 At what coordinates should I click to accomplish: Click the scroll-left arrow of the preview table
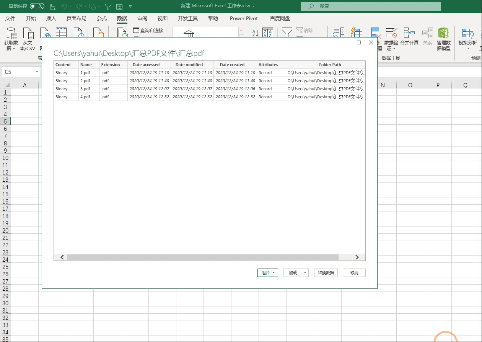pos(62,257)
